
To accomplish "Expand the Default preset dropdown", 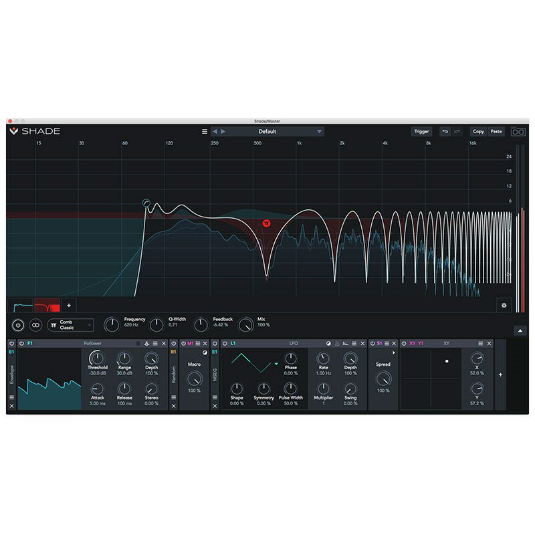I will coord(319,132).
